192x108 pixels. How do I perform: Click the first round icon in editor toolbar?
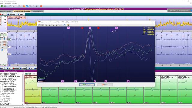39,25
